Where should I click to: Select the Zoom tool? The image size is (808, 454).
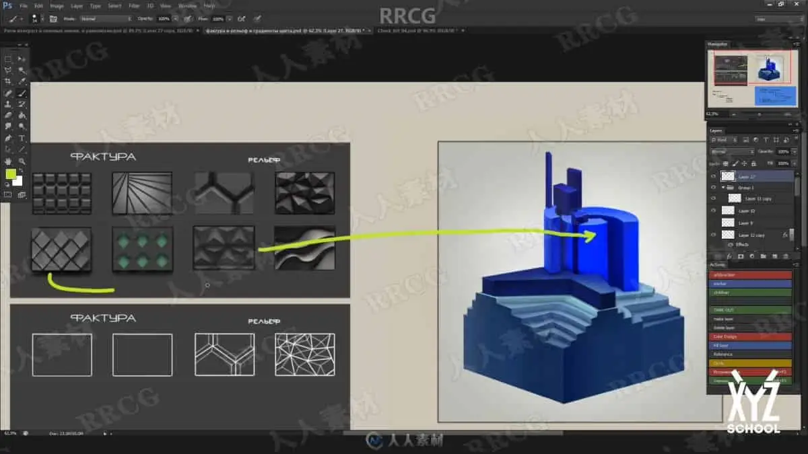pyautogui.click(x=22, y=161)
